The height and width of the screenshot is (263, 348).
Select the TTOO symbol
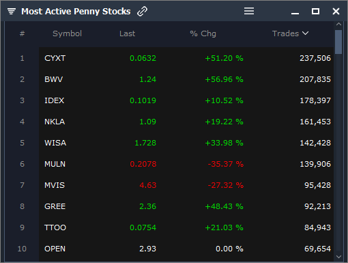pyautogui.click(x=55, y=227)
